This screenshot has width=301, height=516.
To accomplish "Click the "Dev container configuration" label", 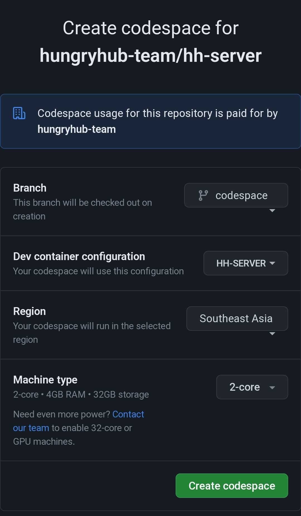I will coord(79,256).
